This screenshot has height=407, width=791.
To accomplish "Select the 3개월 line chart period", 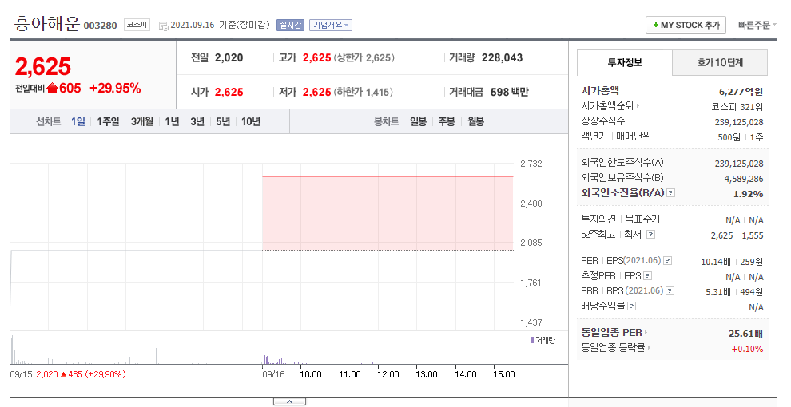I will point(141,121).
